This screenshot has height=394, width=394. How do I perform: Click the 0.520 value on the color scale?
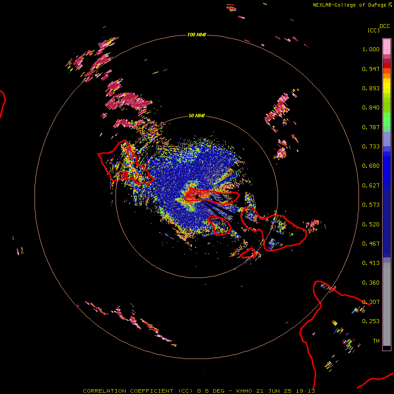(371, 225)
